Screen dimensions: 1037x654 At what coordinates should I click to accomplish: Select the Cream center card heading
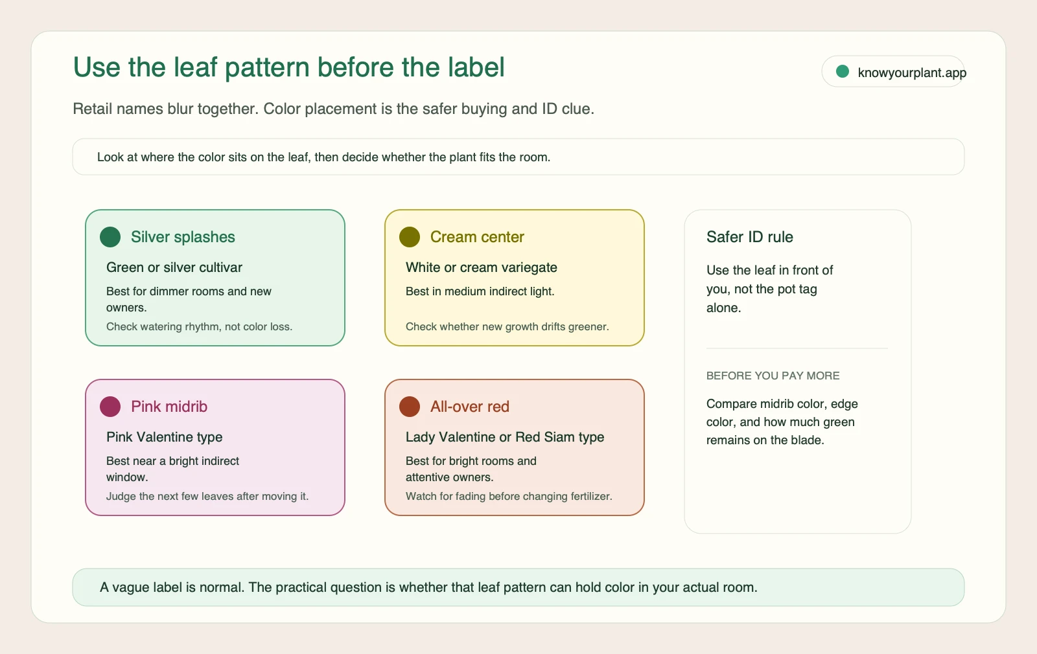(x=477, y=237)
